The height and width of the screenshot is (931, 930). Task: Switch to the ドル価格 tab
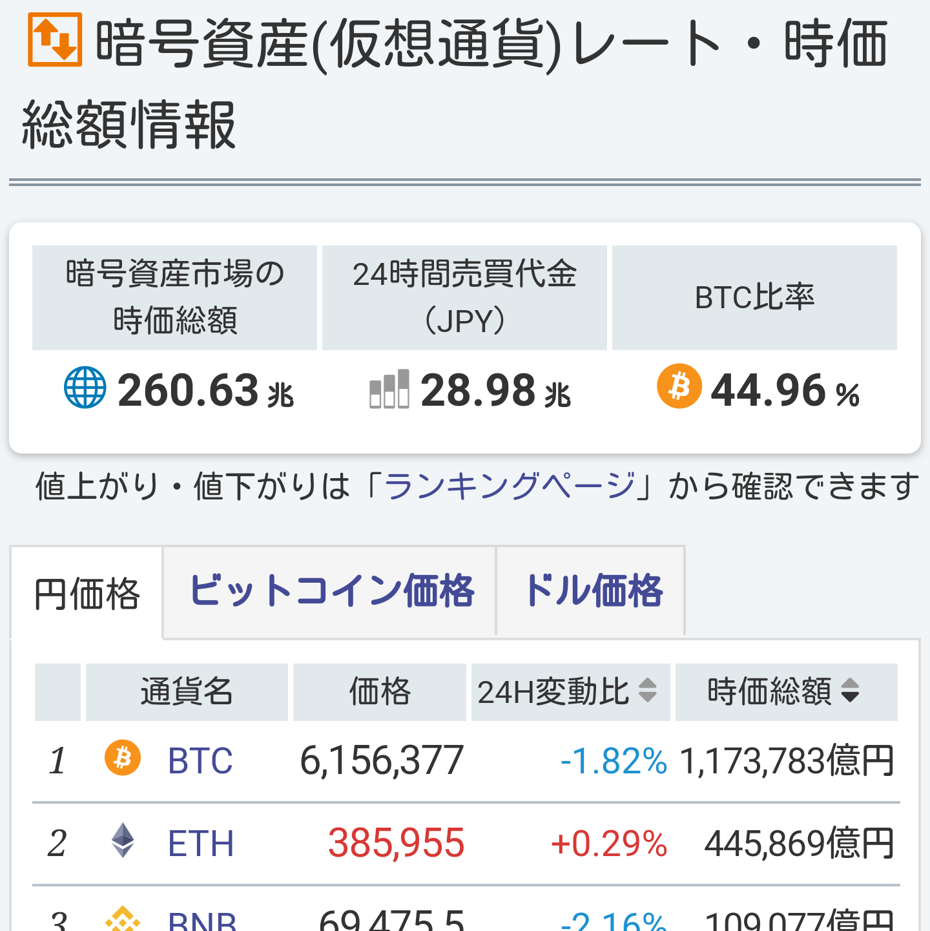[x=591, y=591]
